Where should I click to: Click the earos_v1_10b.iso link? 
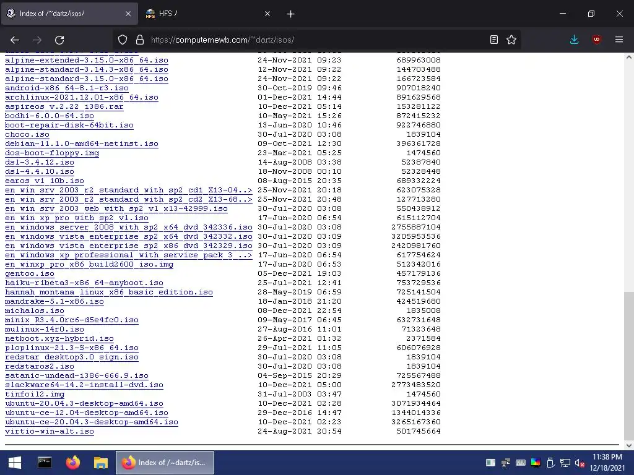point(45,181)
